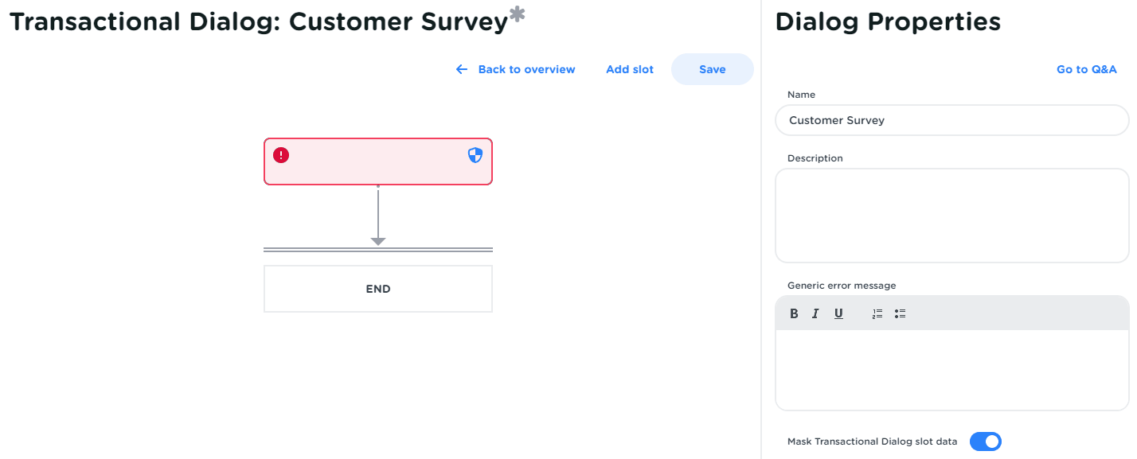Viewport: 1137px width, 459px height.
Task: Click the blue shield icon on slot
Action: 475,155
